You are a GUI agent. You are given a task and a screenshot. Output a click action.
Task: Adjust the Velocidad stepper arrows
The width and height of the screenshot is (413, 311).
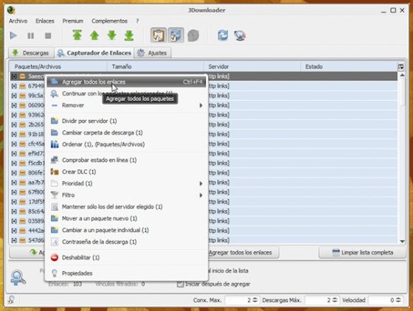[x=398, y=300]
